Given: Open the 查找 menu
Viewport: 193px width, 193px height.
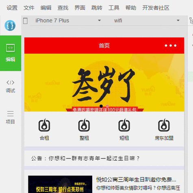Looking at the screenshot, I should tap(63, 8).
